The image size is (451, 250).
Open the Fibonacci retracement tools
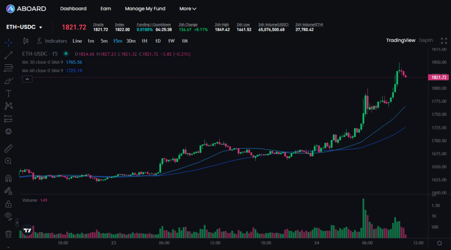(8, 68)
